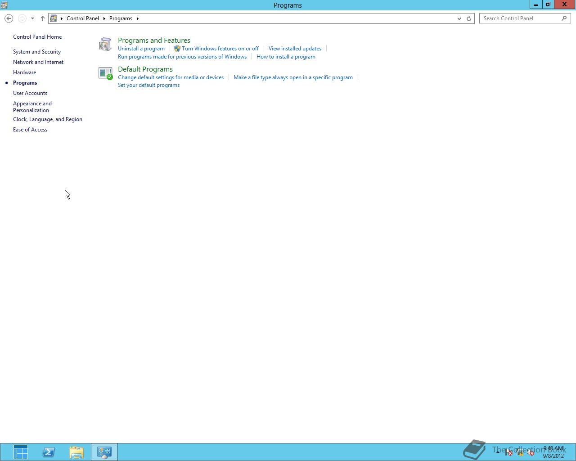Open Ease of Access category

30,130
